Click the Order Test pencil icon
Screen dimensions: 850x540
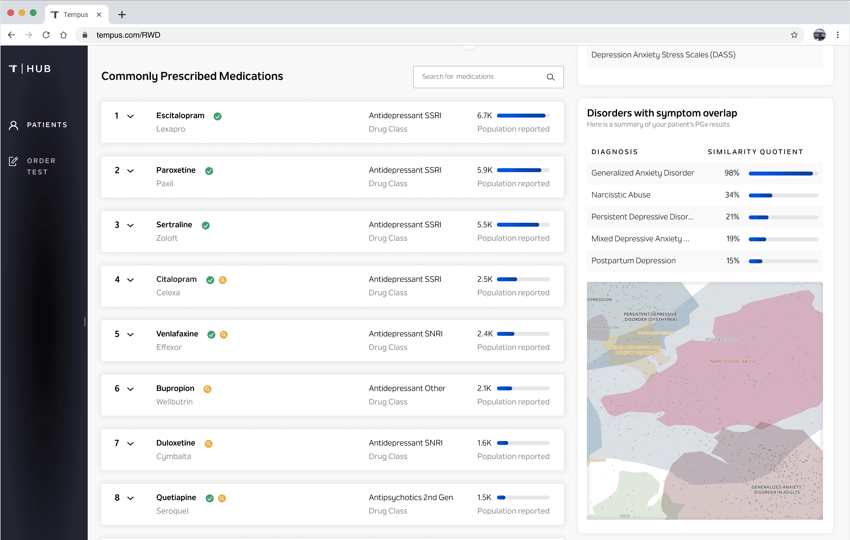click(x=13, y=161)
